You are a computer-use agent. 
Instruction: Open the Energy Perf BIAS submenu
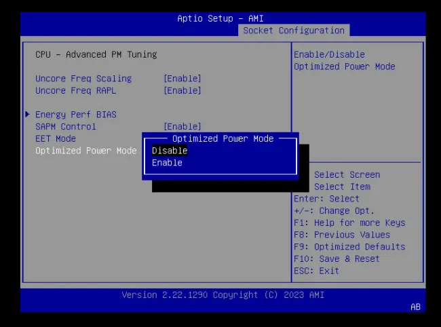(x=75, y=115)
